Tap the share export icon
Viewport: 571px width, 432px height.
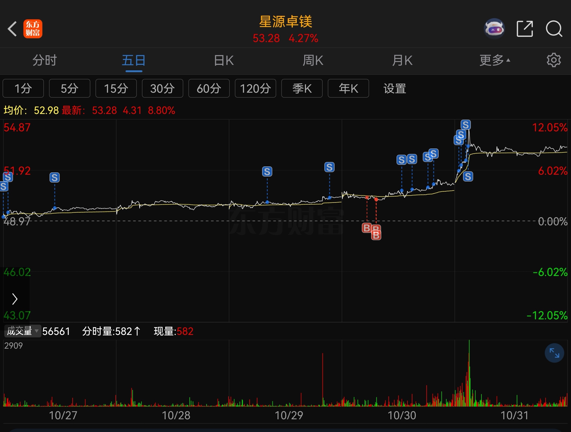coord(525,29)
